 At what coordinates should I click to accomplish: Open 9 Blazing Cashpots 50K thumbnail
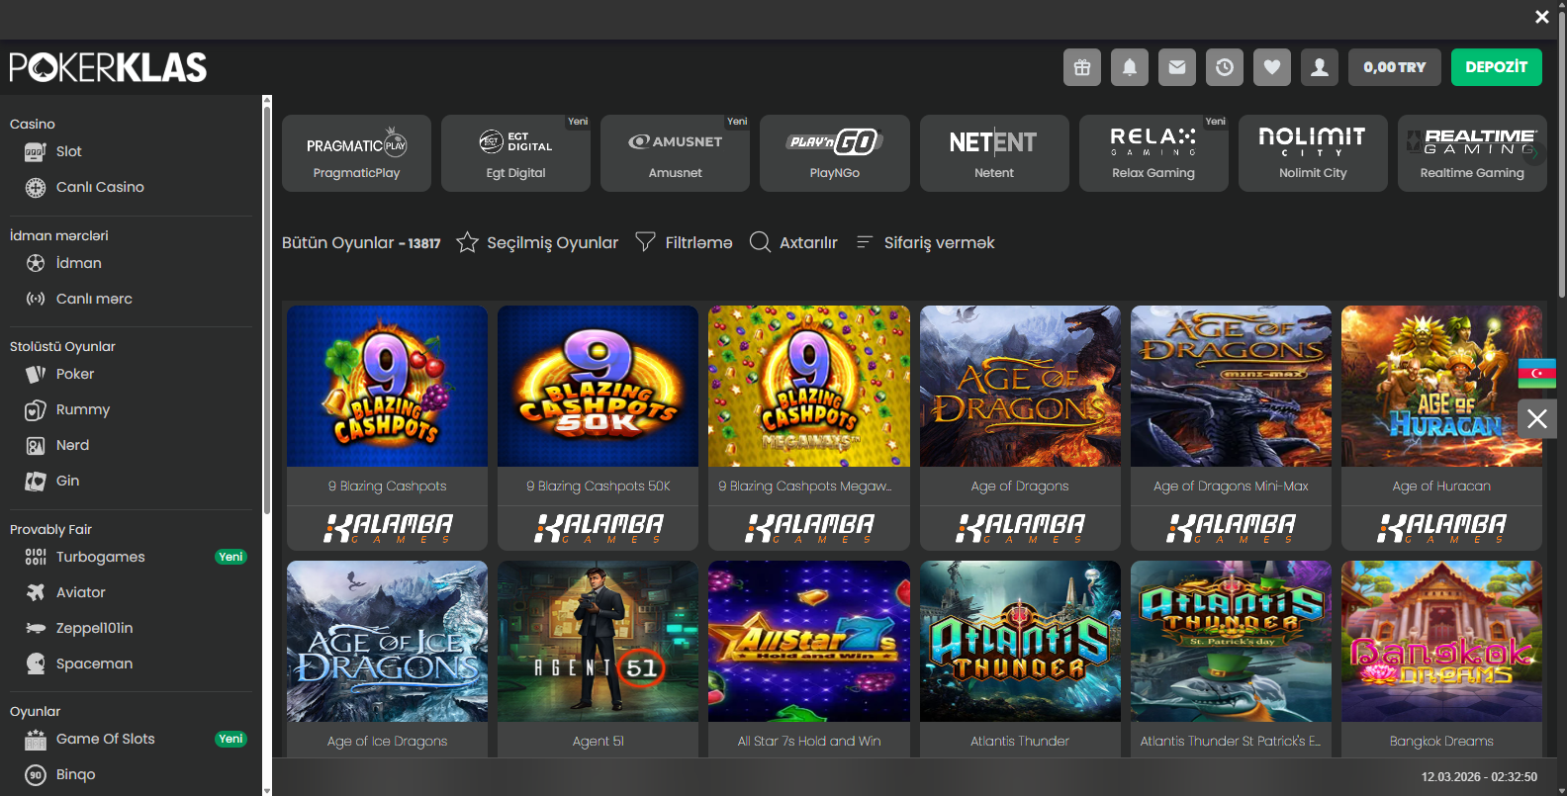[598, 386]
